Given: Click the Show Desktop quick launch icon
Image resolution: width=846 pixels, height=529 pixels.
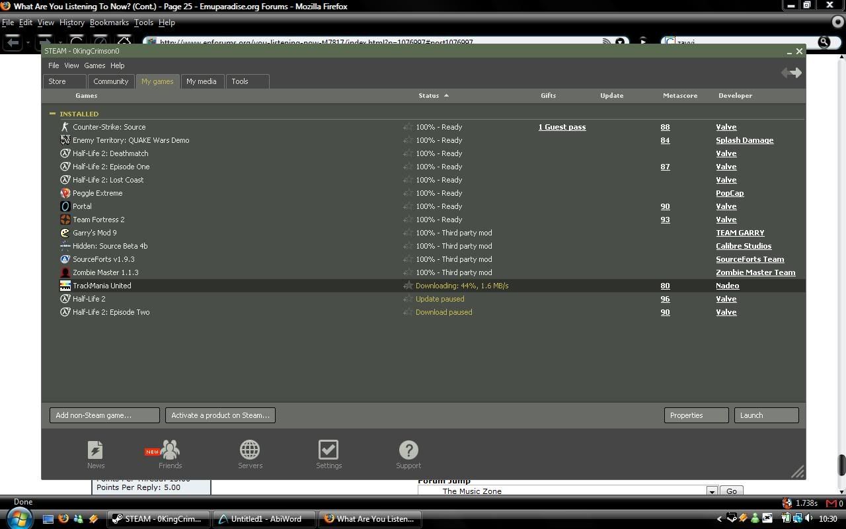Looking at the screenshot, I should coord(48,519).
